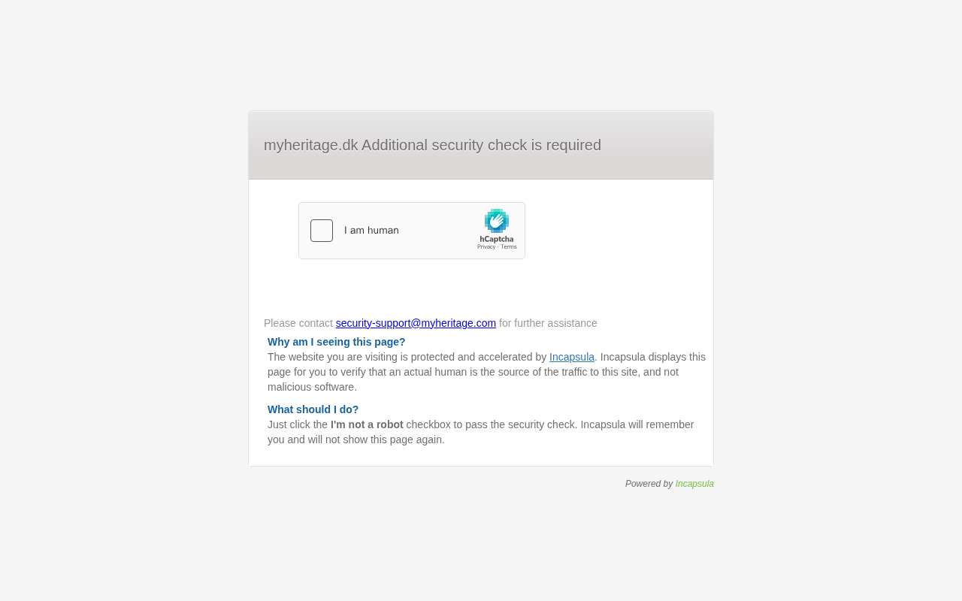Click 'The website you are visiting' sentence
962x601 pixels.
(x=338, y=357)
